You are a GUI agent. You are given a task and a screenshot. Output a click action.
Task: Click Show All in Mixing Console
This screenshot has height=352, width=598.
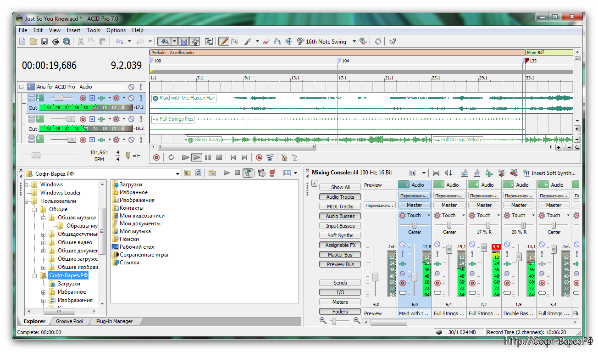(340, 187)
